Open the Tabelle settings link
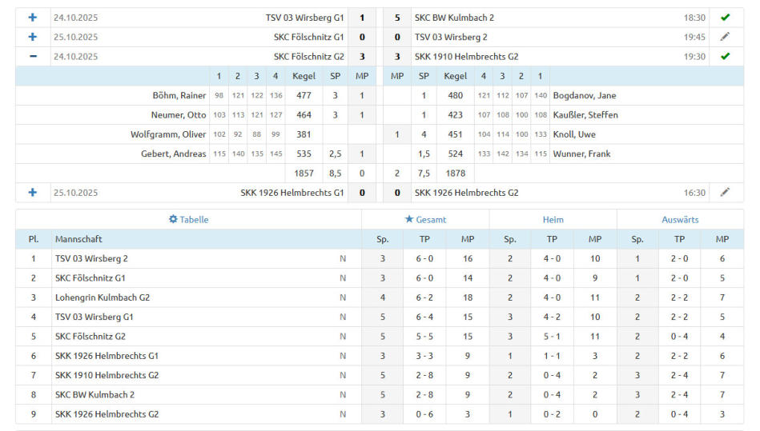760x431 pixels. [x=194, y=219]
